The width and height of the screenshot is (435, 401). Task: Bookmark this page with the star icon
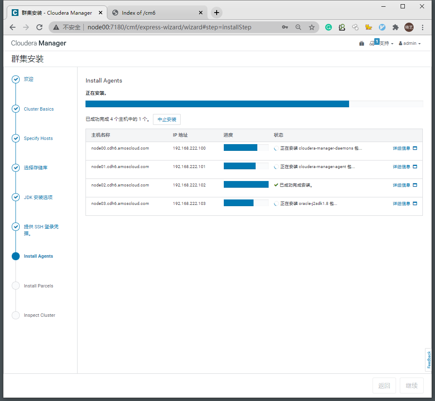pos(312,27)
